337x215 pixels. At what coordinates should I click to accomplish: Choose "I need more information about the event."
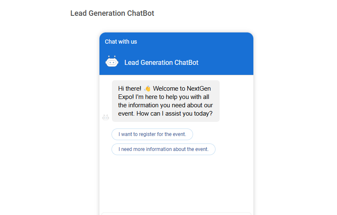click(164, 149)
